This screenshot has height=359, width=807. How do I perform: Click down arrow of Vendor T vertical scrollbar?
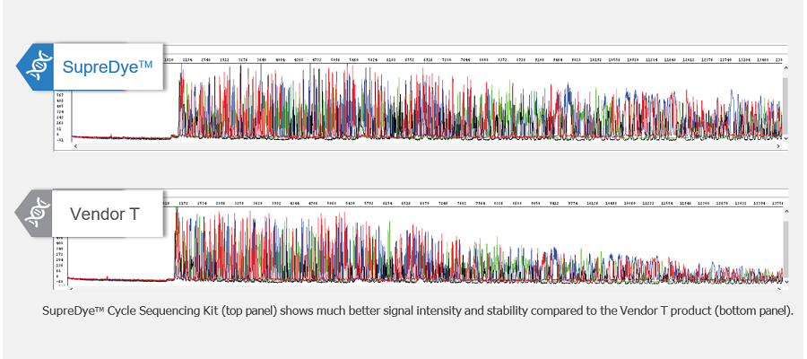785,281
